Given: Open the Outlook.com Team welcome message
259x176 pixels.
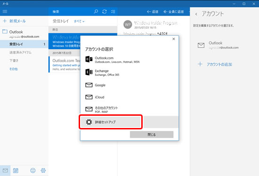Looking at the screenshot, I should coord(65,64).
